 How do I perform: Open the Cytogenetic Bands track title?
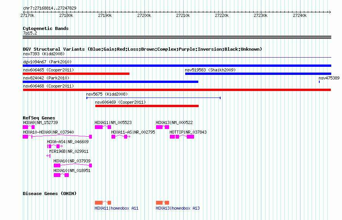[46, 28]
